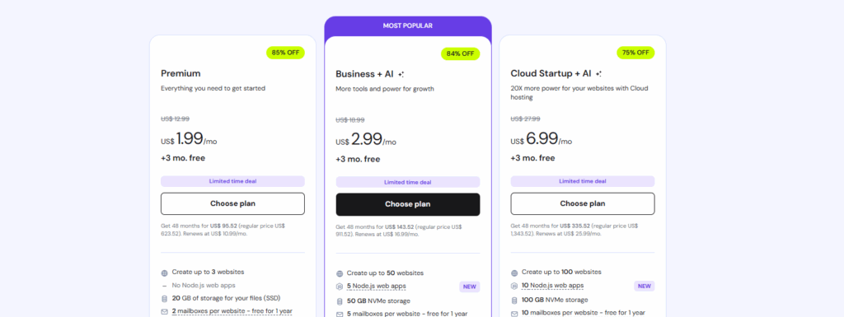
Task: Click the 2 mailboxes per website link
Action: (232, 311)
